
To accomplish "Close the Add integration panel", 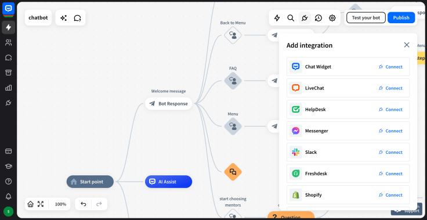I will pyautogui.click(x=407, y=45).
